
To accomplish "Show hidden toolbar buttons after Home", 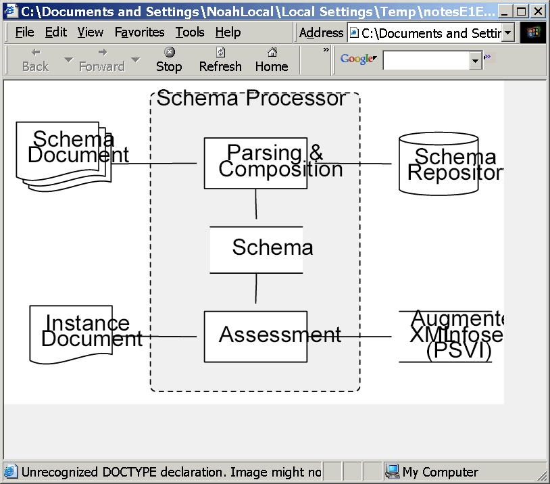I will coord(326,50).
